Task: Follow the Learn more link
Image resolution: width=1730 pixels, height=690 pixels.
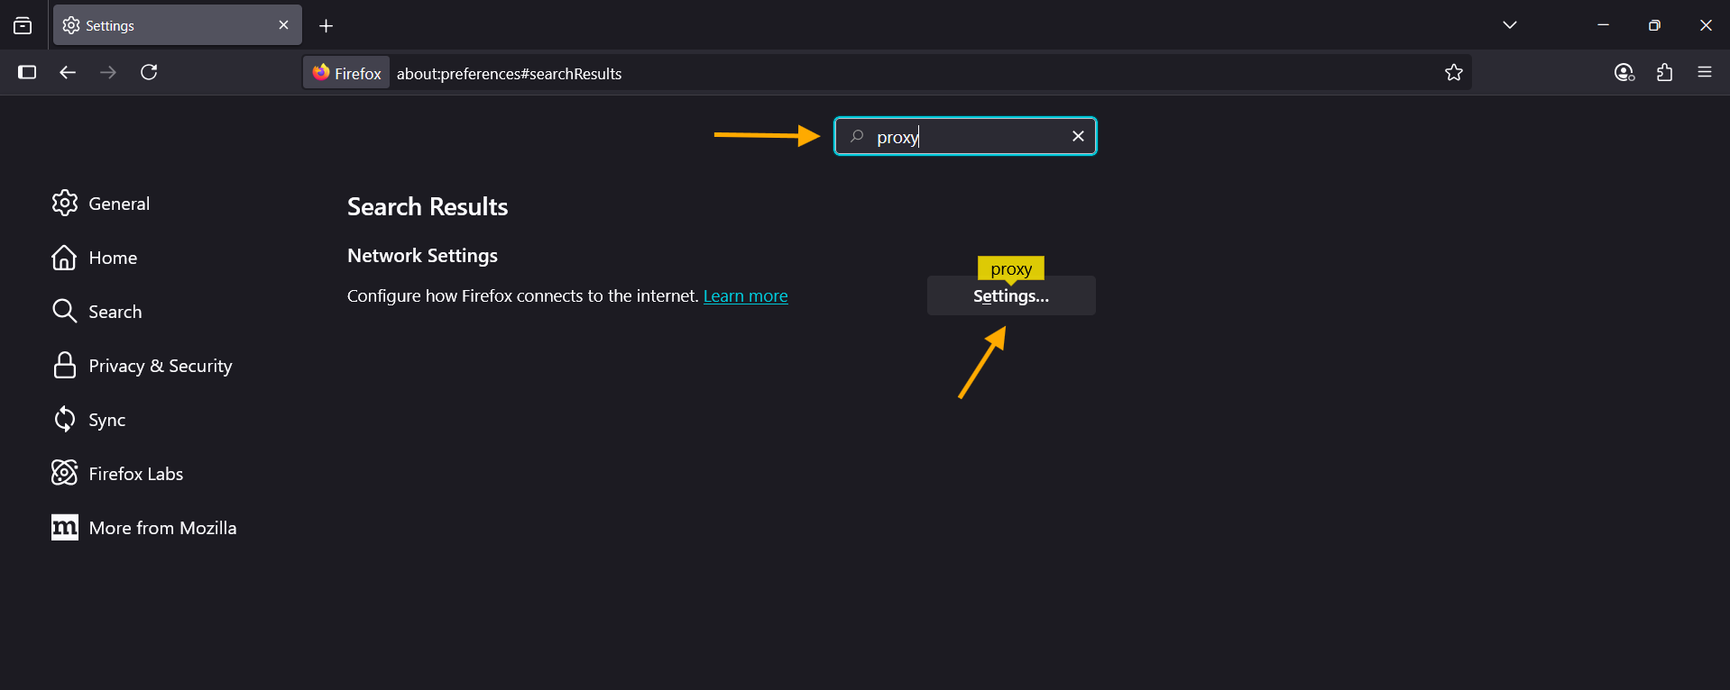Action: [x=745, y=296]
